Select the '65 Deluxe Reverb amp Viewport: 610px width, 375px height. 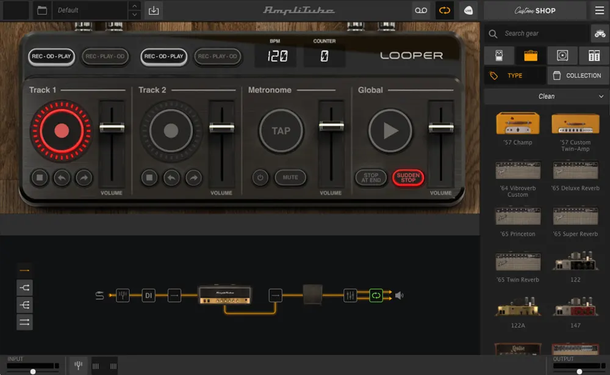[575, 170]
